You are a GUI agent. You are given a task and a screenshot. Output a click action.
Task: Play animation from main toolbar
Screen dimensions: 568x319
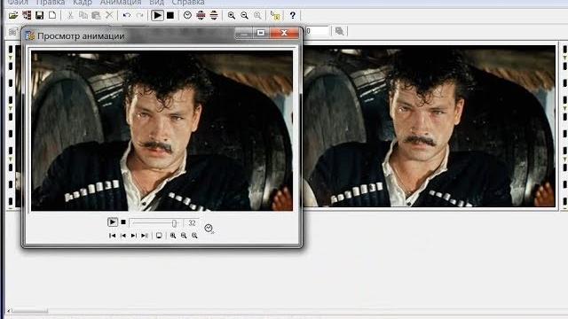157,15
